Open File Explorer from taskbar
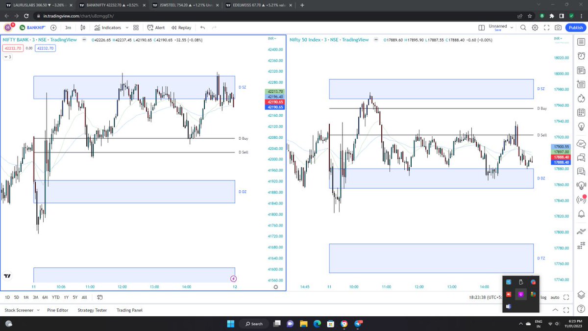588x331 pixels. [x=303, y=324]
